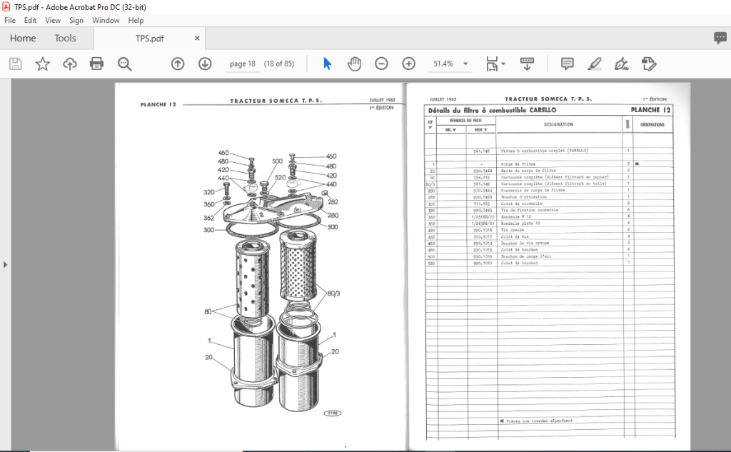
Task: Expand the left navigation pane arrow
Action: click(x=5, y=265)
